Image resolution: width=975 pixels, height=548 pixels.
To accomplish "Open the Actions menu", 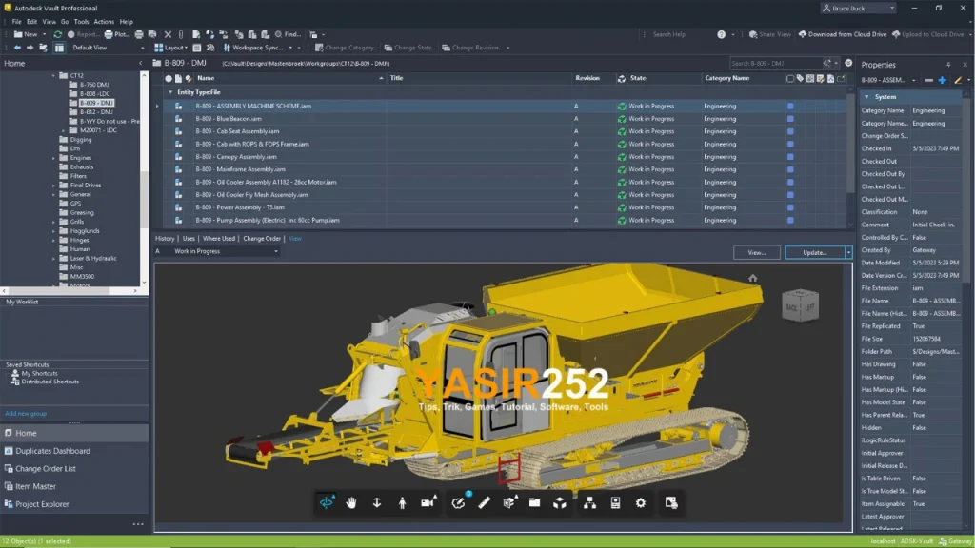I will (x=104, y=22).
